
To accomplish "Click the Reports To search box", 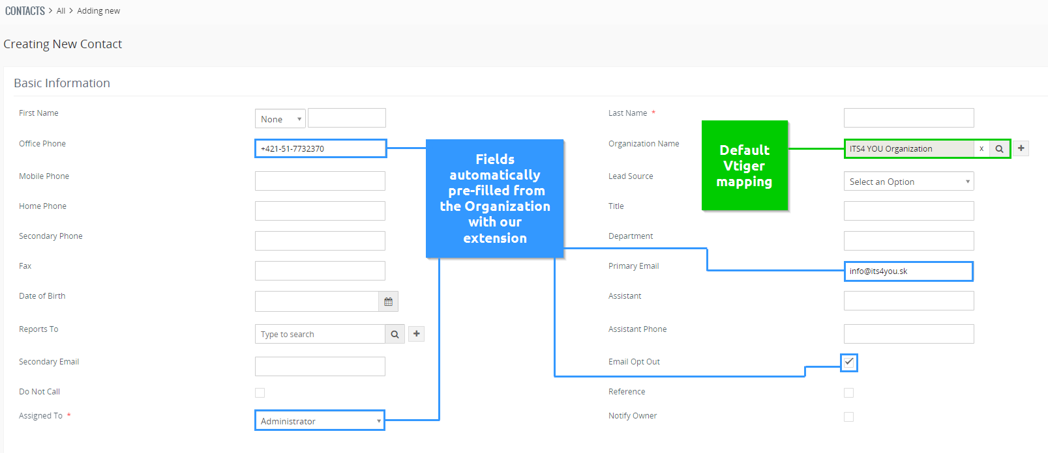I will 320,334.
